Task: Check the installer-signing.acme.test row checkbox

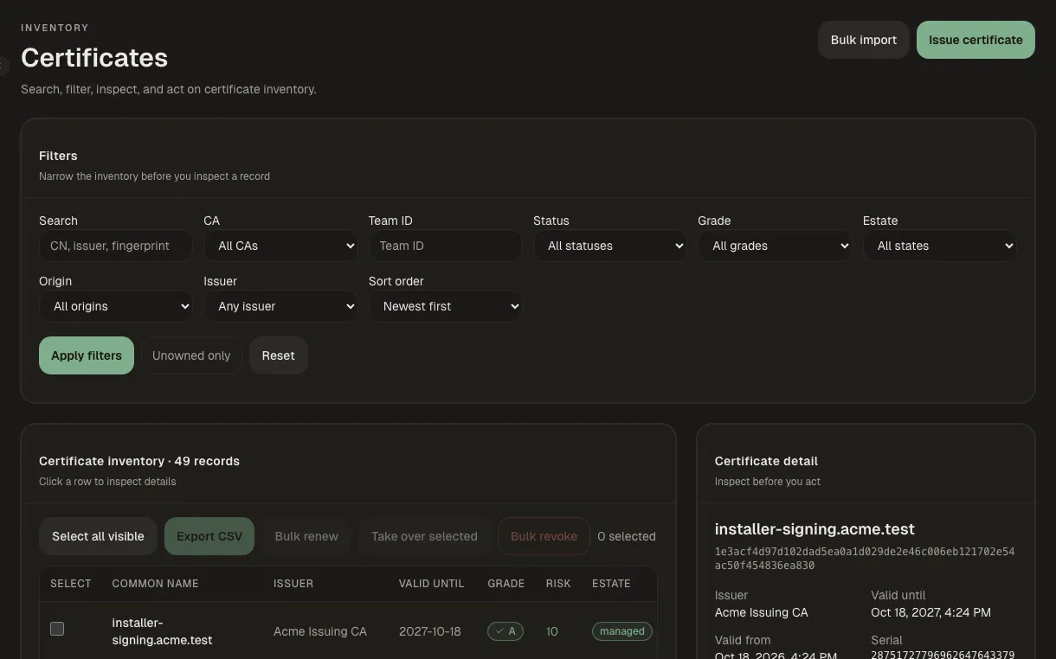Action: tap(57, 629)
